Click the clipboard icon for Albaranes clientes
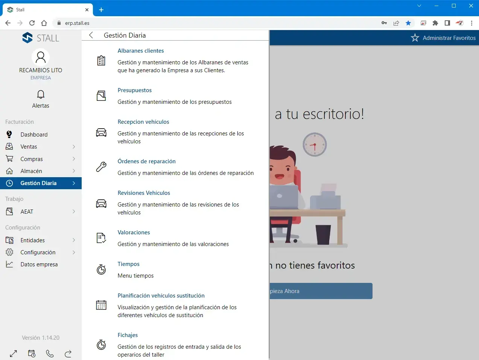 click(101, 61)
